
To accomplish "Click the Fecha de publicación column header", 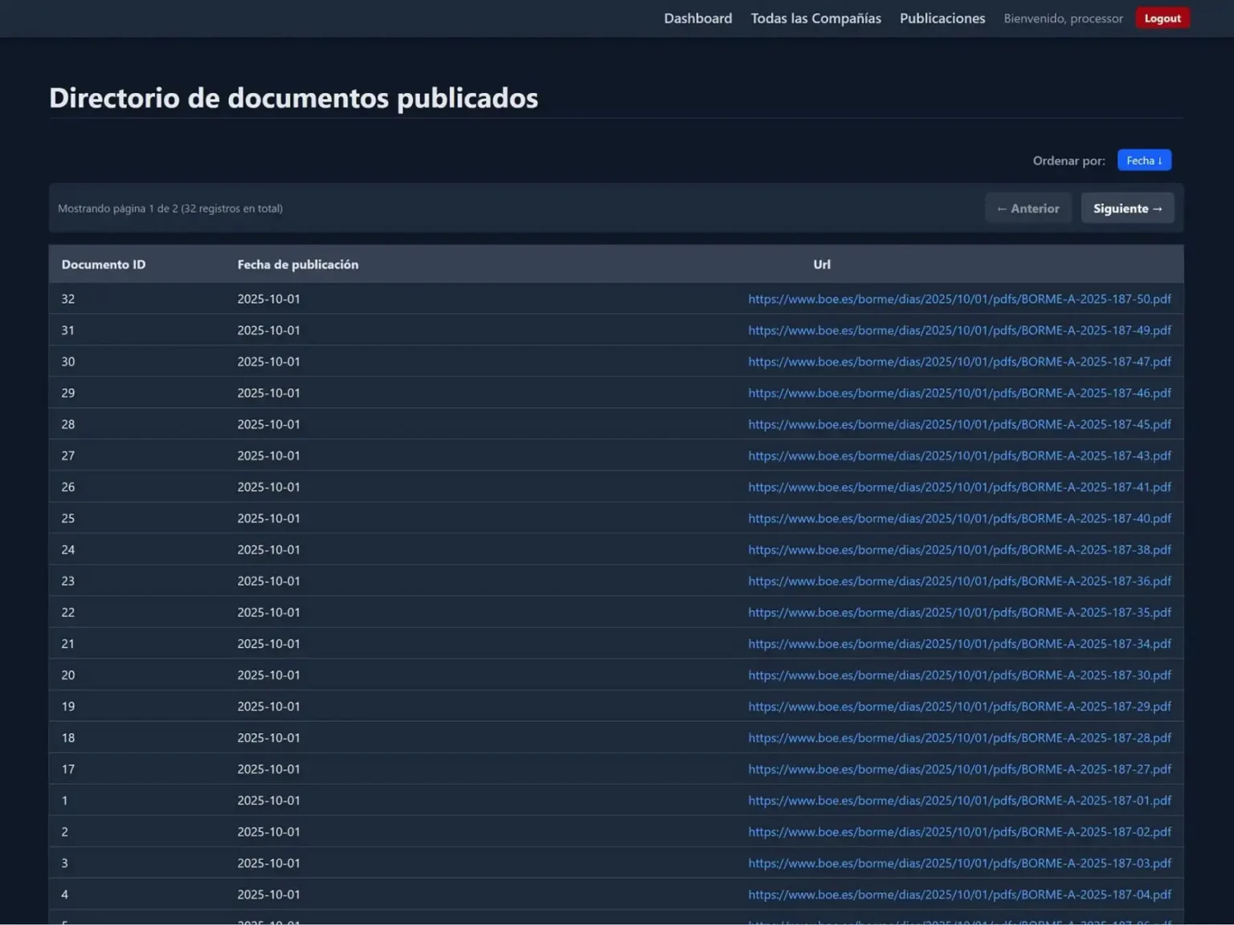I will tap(297, 263).
